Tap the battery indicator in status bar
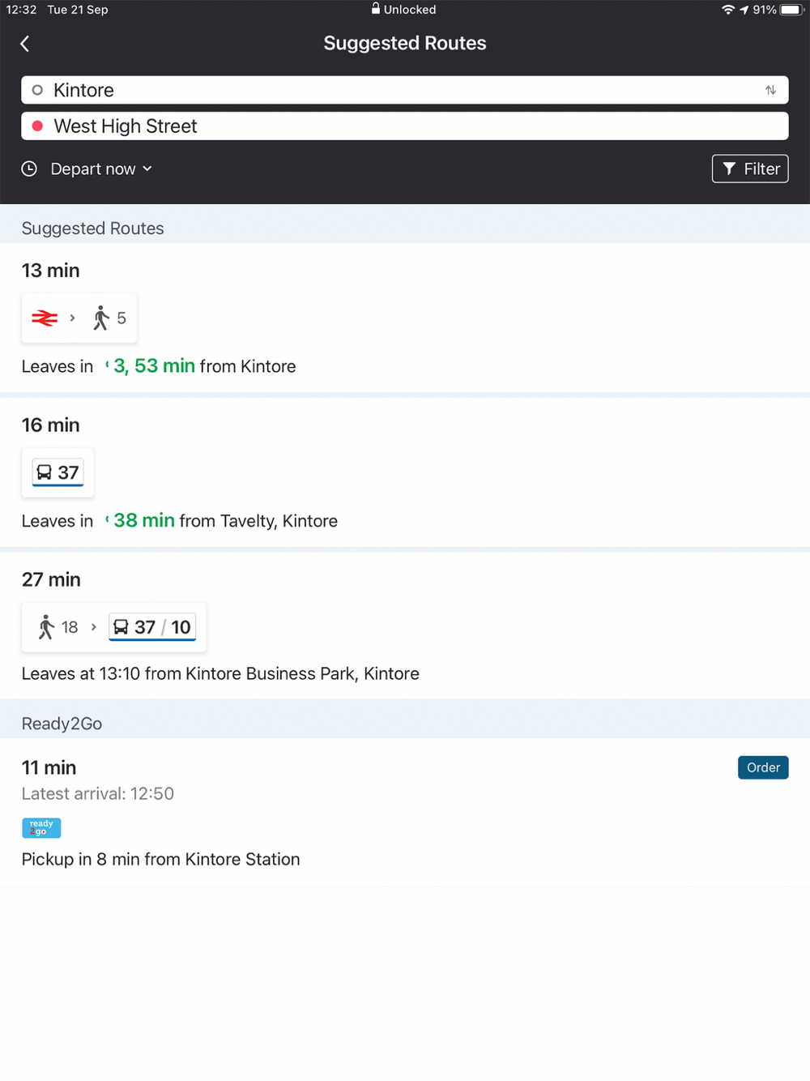 coord(791,10)
